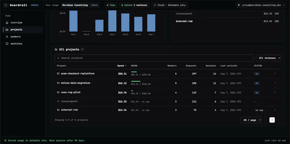Switch to the Meridian Consulting Admin tab

click(x=80, y=5)
